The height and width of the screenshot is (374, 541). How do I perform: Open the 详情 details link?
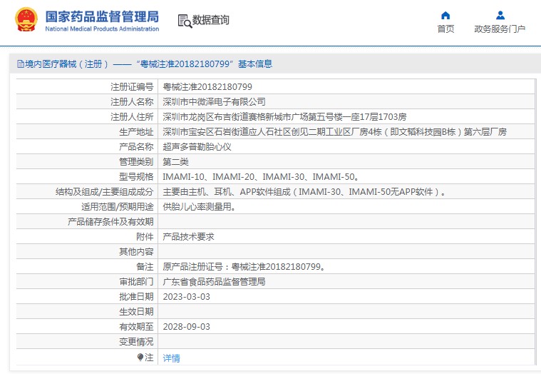tap(171, 358)
